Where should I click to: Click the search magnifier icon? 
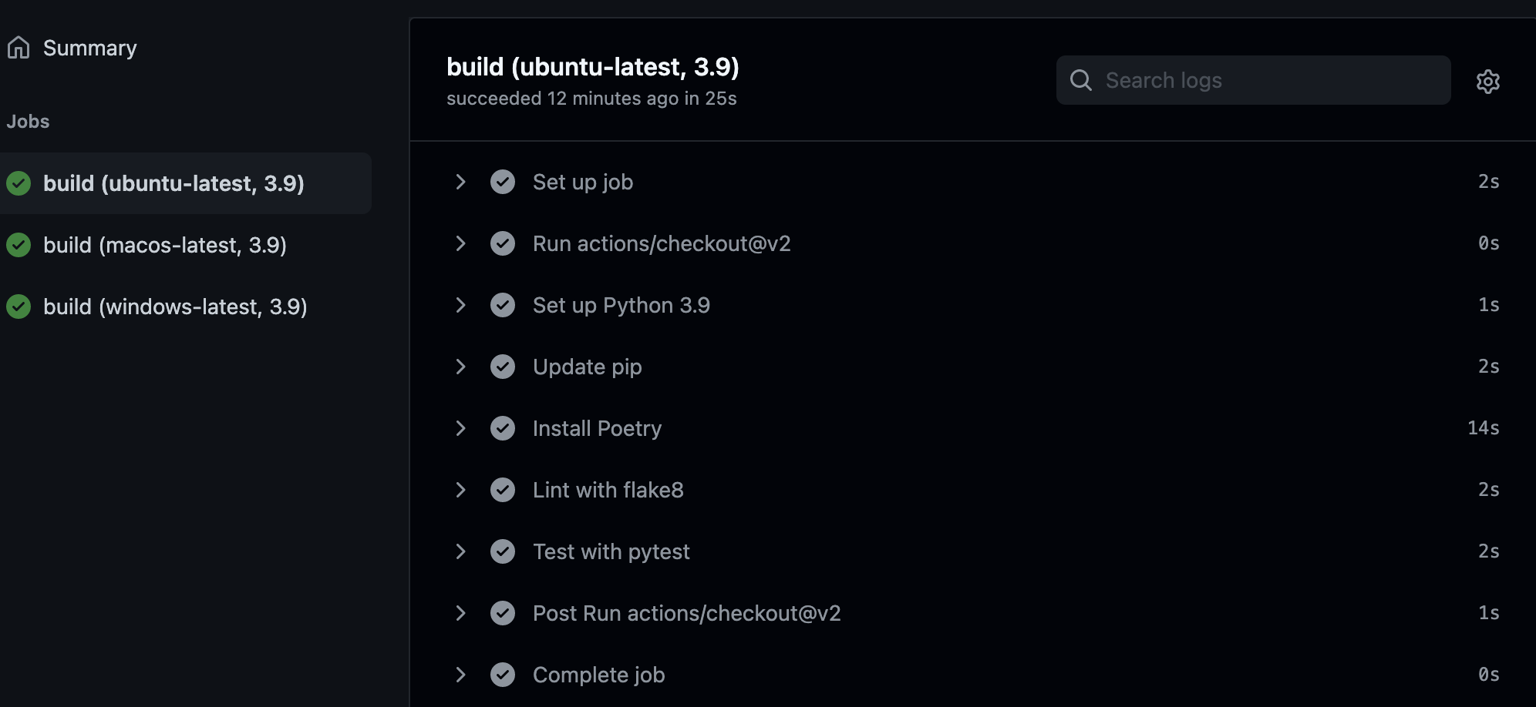pos(1081,80)
